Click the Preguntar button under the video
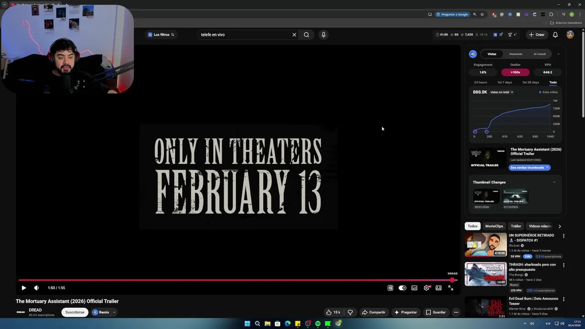The image size is (585, 329). [x=405, y=312]
